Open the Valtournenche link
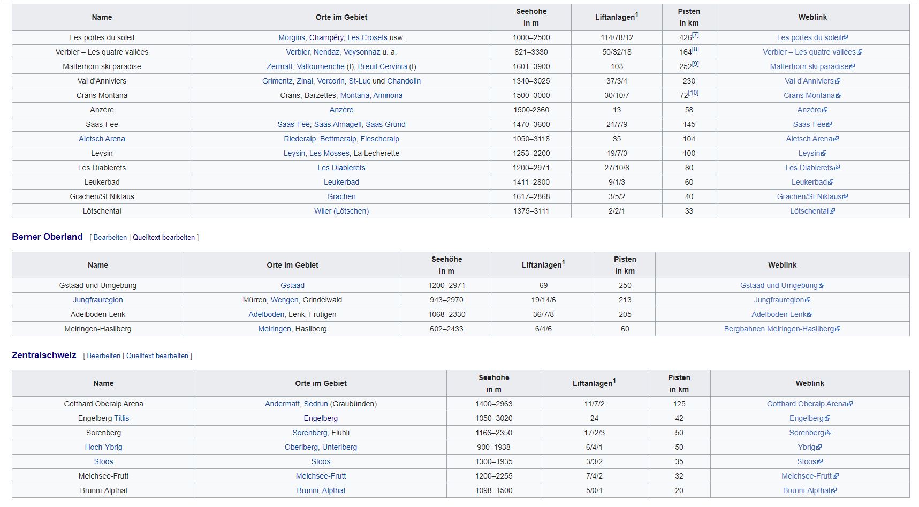 (321, 66)
